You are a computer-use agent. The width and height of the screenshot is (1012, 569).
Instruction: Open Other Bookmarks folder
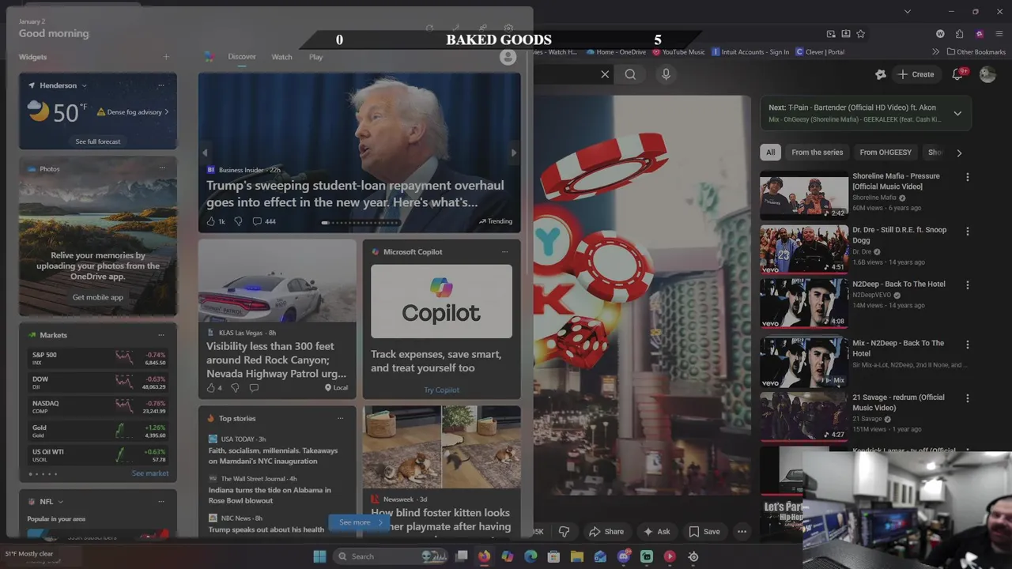pos(976,52)
